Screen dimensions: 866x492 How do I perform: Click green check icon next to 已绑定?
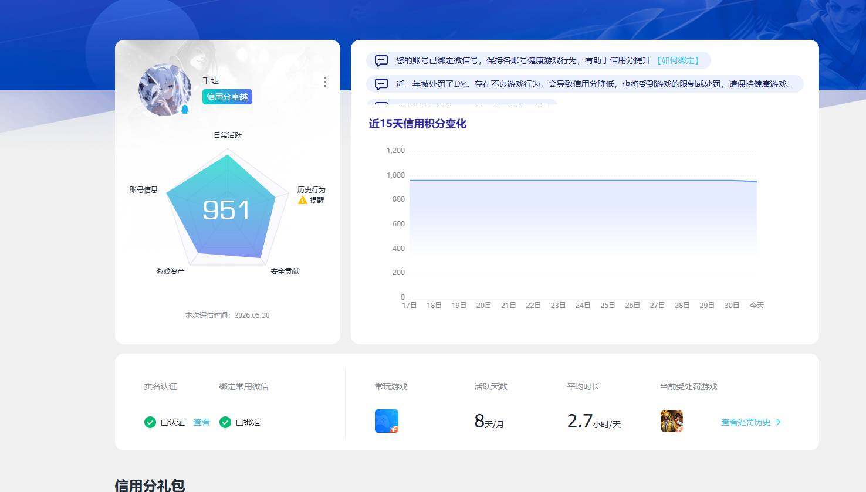(x=225, y=422)
